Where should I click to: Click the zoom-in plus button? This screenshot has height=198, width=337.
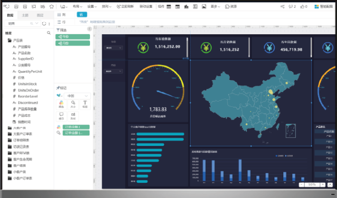pyautogui.click(x=323, y=185)
